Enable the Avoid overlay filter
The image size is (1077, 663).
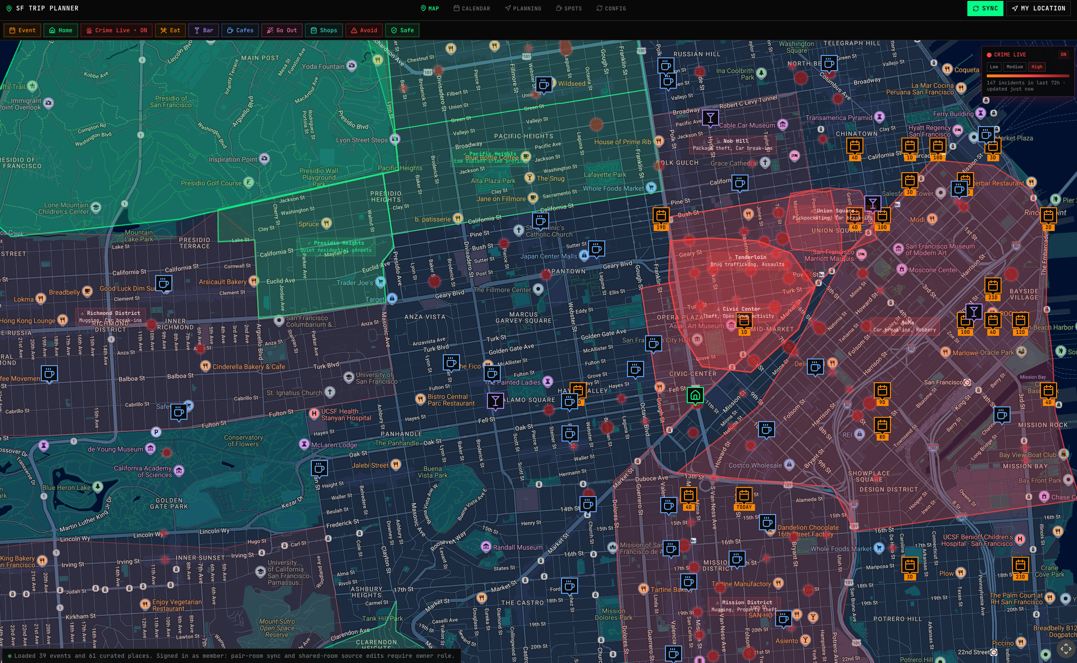click(364, 30)
